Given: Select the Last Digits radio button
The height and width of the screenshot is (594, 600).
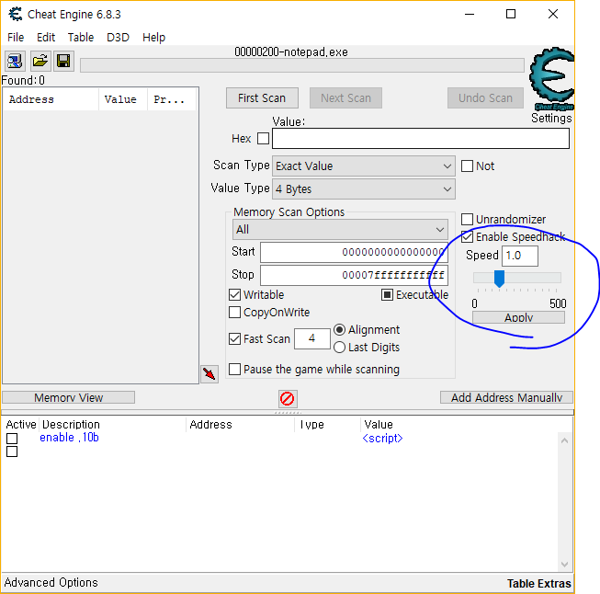Looking at the screenshot, I should 339,348.
